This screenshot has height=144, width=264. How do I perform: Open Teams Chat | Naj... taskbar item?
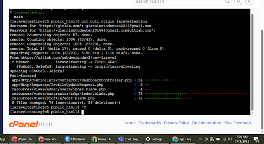(x=129, y=139)
